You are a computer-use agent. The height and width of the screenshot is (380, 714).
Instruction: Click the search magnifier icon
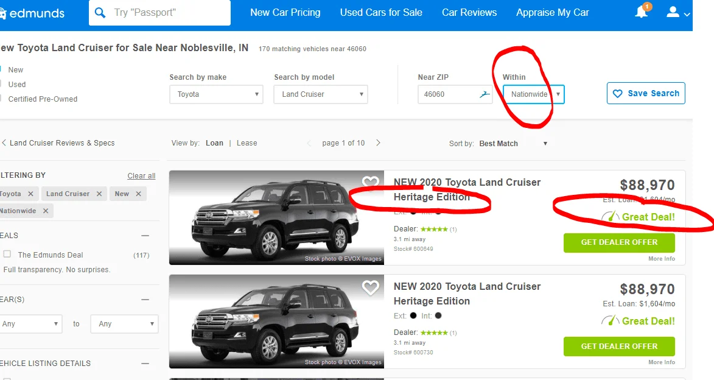pyautogui.click(x=100, y=12)
